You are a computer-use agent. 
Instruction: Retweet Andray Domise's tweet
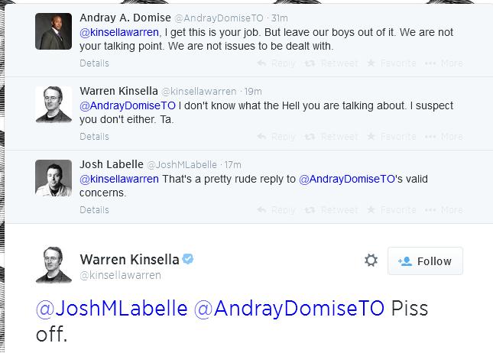click(x=333, y=63)
